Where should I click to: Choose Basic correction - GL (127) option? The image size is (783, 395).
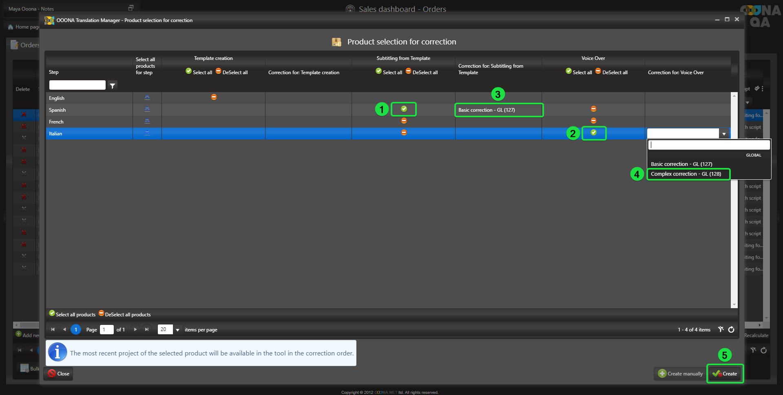pyautogui.click(x=681, y=164)
